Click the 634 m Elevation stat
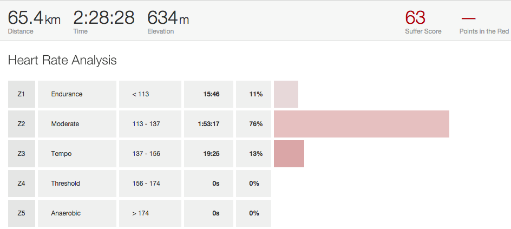The height and width of the screenshot is (229, 511). pyautogui.click(x=168, y=19)
